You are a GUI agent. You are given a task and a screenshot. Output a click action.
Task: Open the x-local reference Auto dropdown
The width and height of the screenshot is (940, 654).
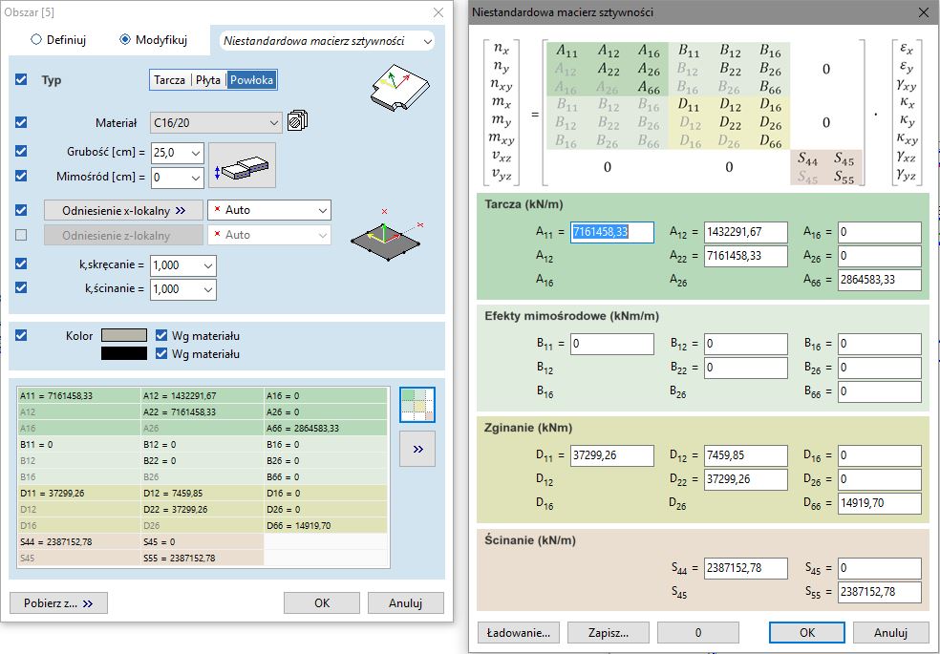(322, 210)
